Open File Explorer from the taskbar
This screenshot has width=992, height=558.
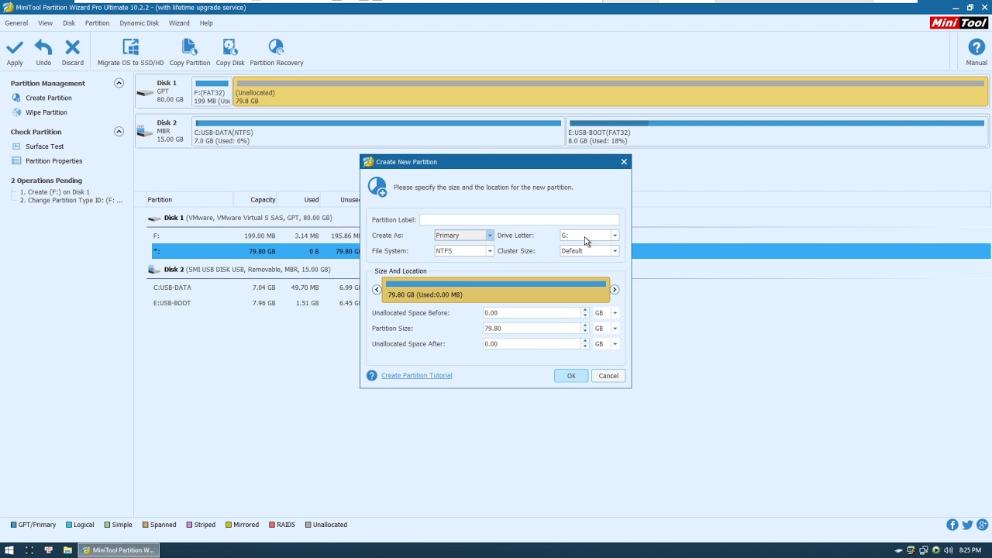(x=67, y=550)
